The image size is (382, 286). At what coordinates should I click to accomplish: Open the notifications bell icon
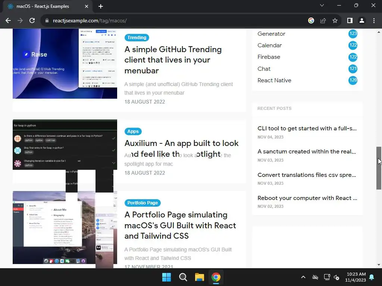coord(372,277)
